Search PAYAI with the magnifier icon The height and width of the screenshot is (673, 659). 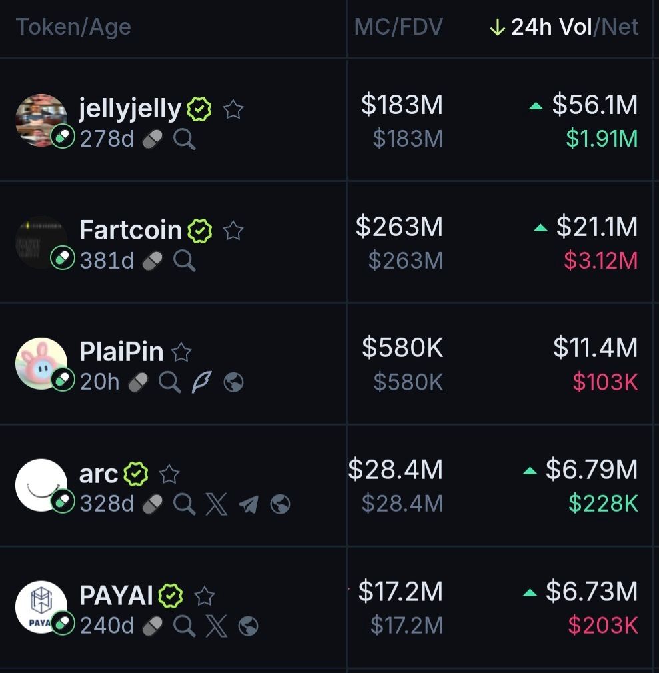tap(185, 626)
